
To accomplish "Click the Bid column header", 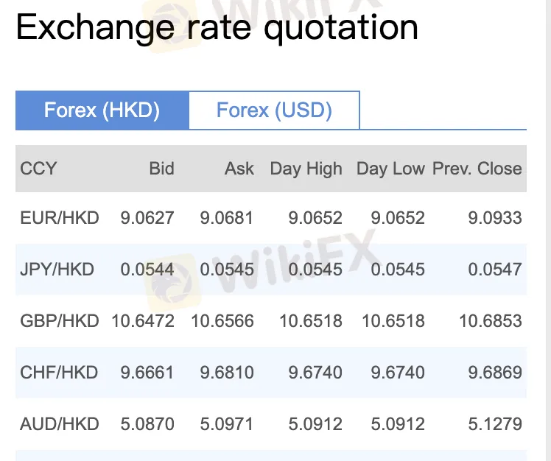I will (161, 169).
